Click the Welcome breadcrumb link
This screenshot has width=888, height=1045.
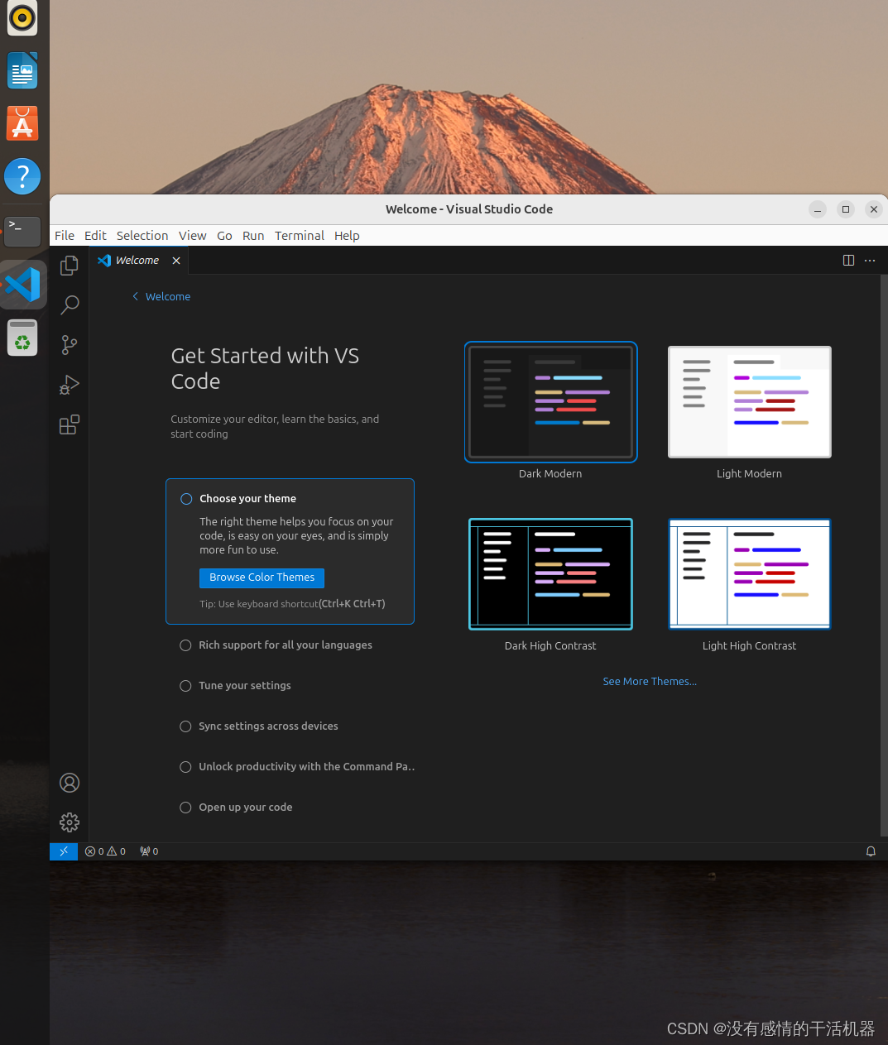tap(168, 297)
